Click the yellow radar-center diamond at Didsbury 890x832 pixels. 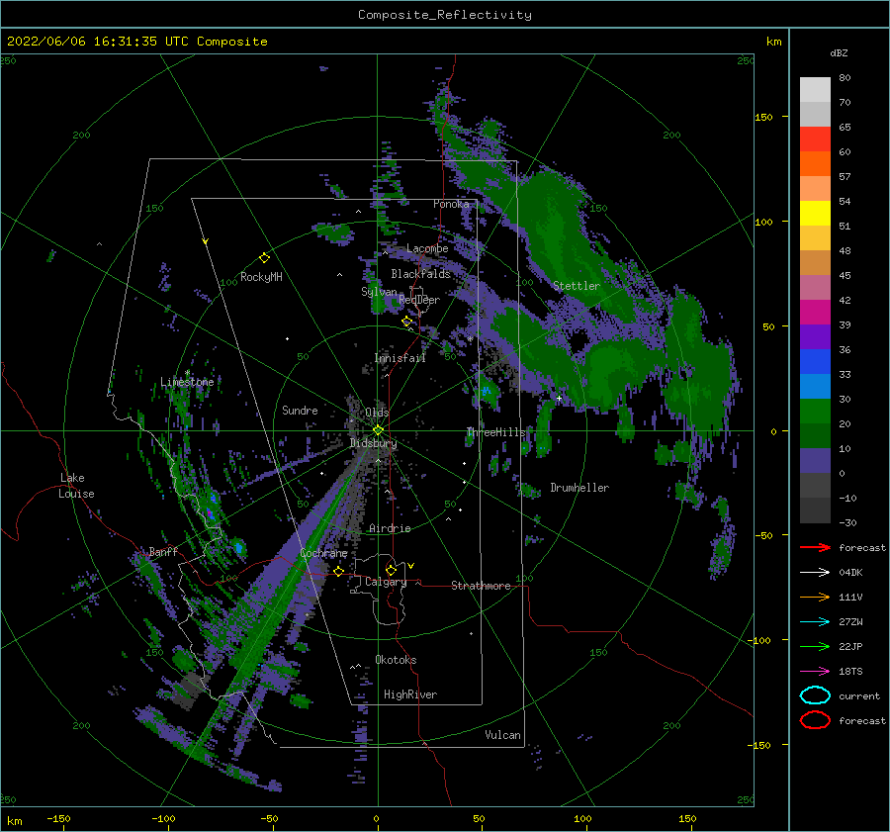tap(378, 430)
